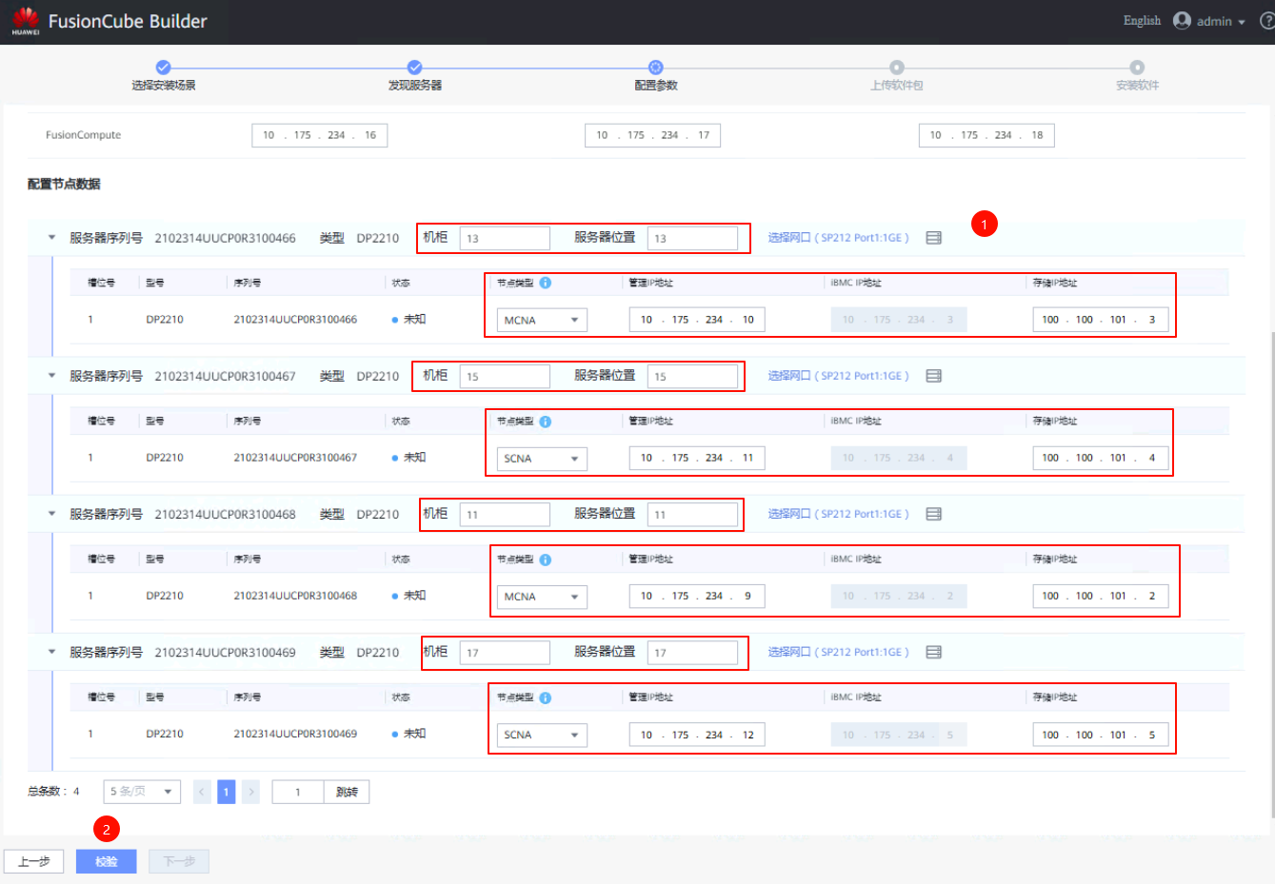Click the Huawei logo in header
1275x884 pixels.
(x=26, y=21)
